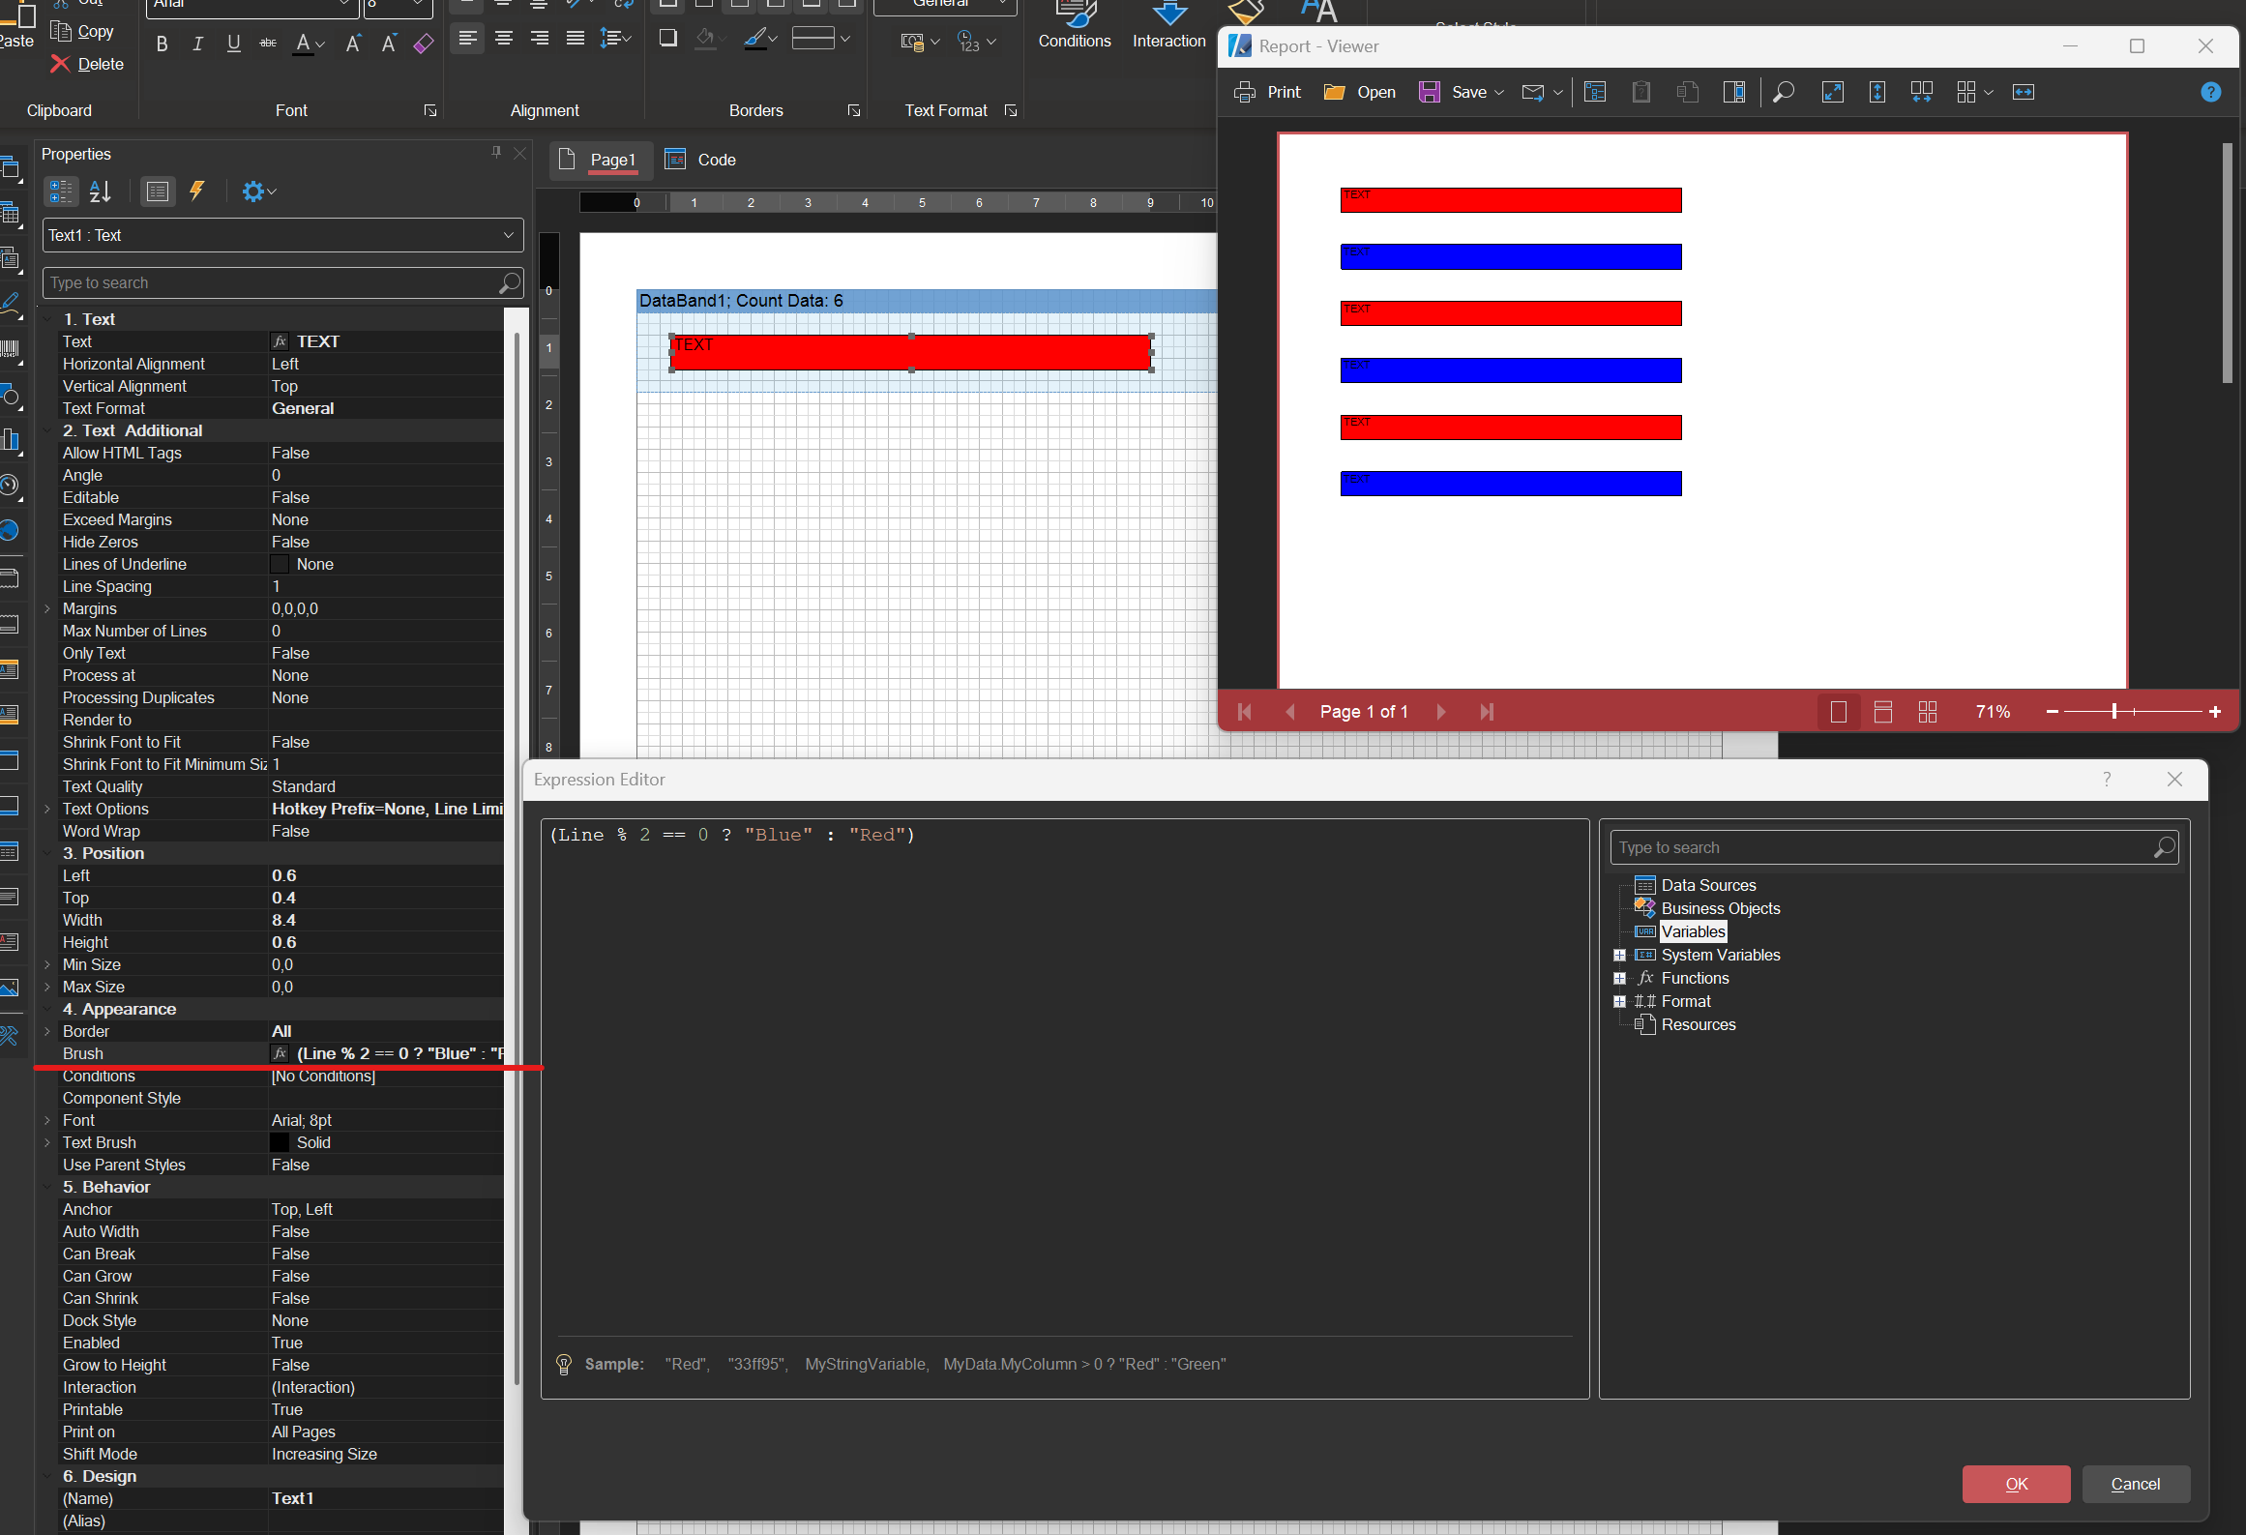Toggle strikethrough formatting in Font group
2246x1535 pixels.
[x=268, y=44]
